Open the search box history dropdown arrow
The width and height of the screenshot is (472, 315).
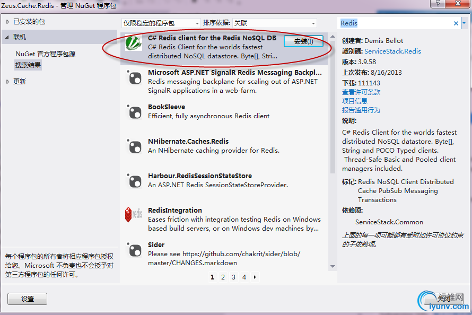coord(464,23)
